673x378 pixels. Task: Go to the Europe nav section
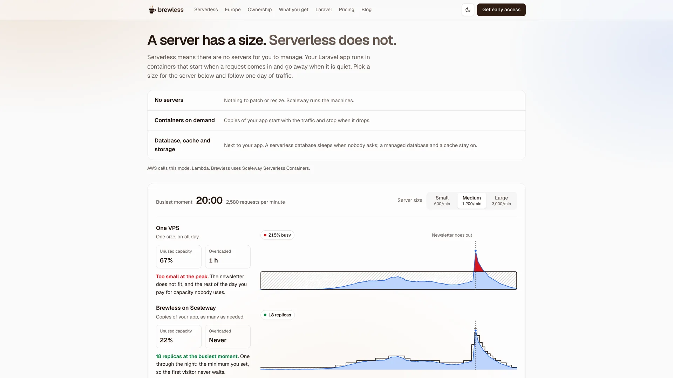pyautogui.click(x=233, y=10)
